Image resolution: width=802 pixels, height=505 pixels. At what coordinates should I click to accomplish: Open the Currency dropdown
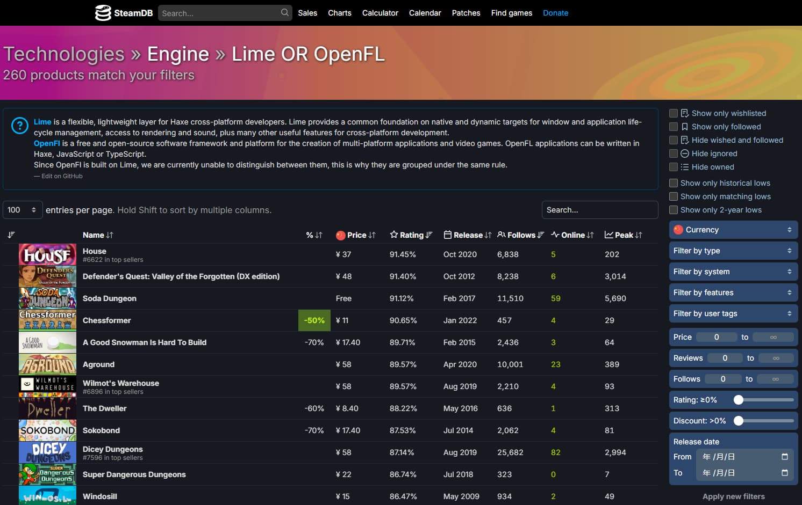click(733, 230)
